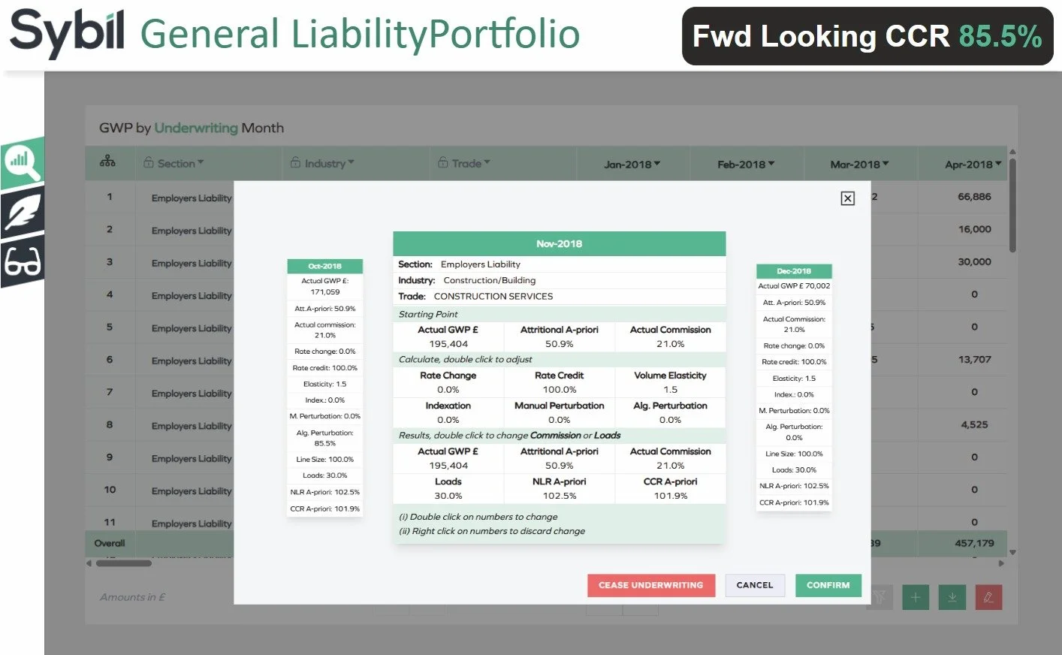Toggle the lock on the Section column
The width and height of the screenshot is (1062, 655).
coord(148,163)
